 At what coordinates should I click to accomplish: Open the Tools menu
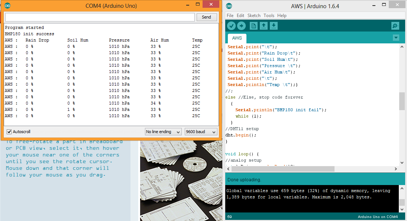269,16
